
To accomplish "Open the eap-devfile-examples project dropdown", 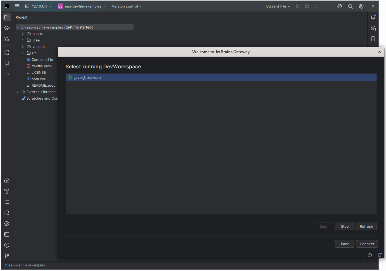I will coord(81,6).
